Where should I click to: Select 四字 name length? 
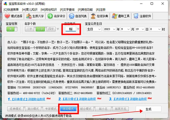pyautogui.click(x=51, y=29)
